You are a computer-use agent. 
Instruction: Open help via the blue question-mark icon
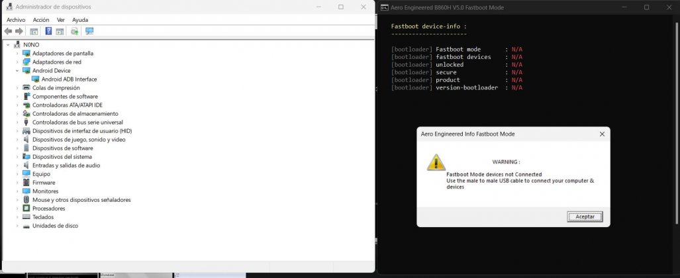click(x=48, y=31)
